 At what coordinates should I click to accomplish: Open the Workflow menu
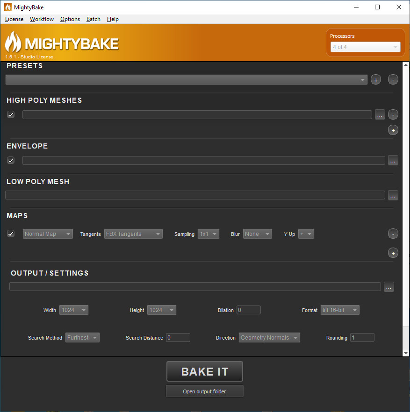click(x=42, y=19)
